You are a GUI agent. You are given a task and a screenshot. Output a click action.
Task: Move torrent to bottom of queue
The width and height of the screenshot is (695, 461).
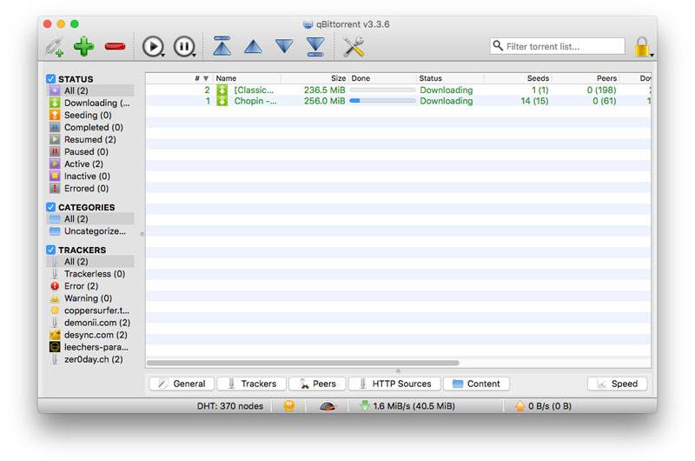coord(315,46)
